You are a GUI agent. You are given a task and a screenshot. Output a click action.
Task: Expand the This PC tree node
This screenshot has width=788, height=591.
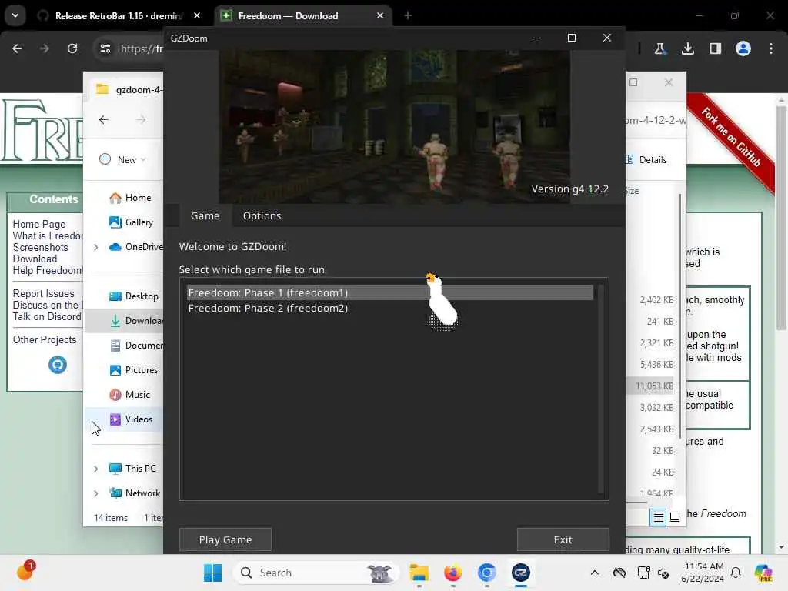(95, 469)
